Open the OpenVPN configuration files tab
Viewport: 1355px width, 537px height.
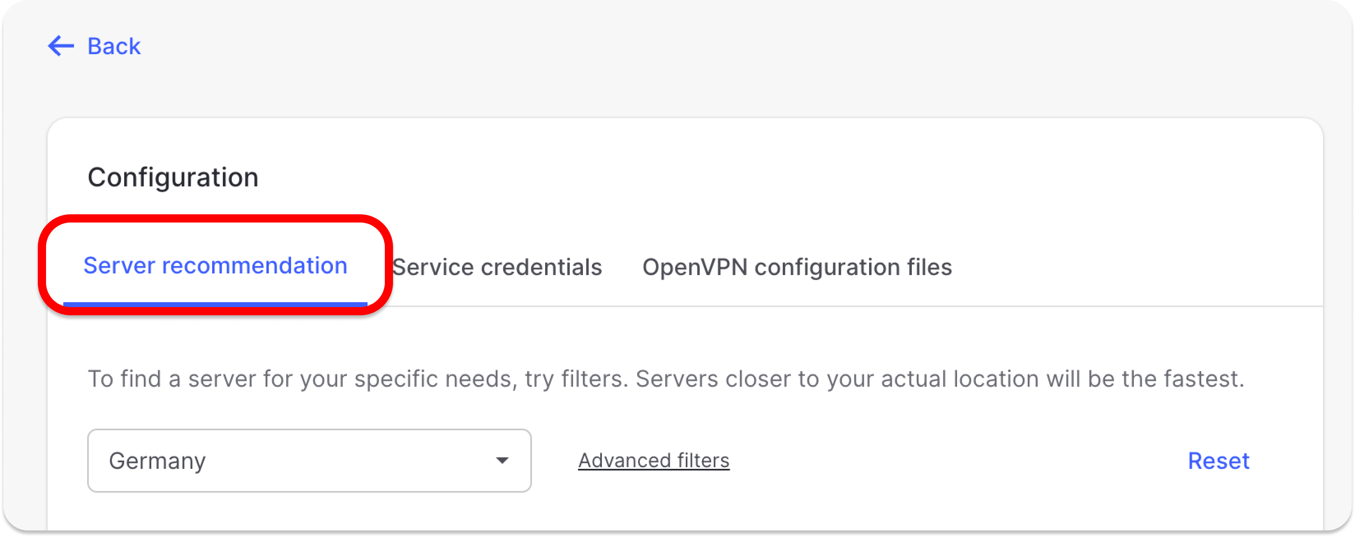(x=797, y=267)
